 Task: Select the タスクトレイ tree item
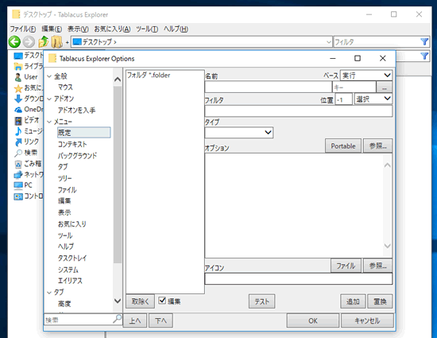click(72, 258)
